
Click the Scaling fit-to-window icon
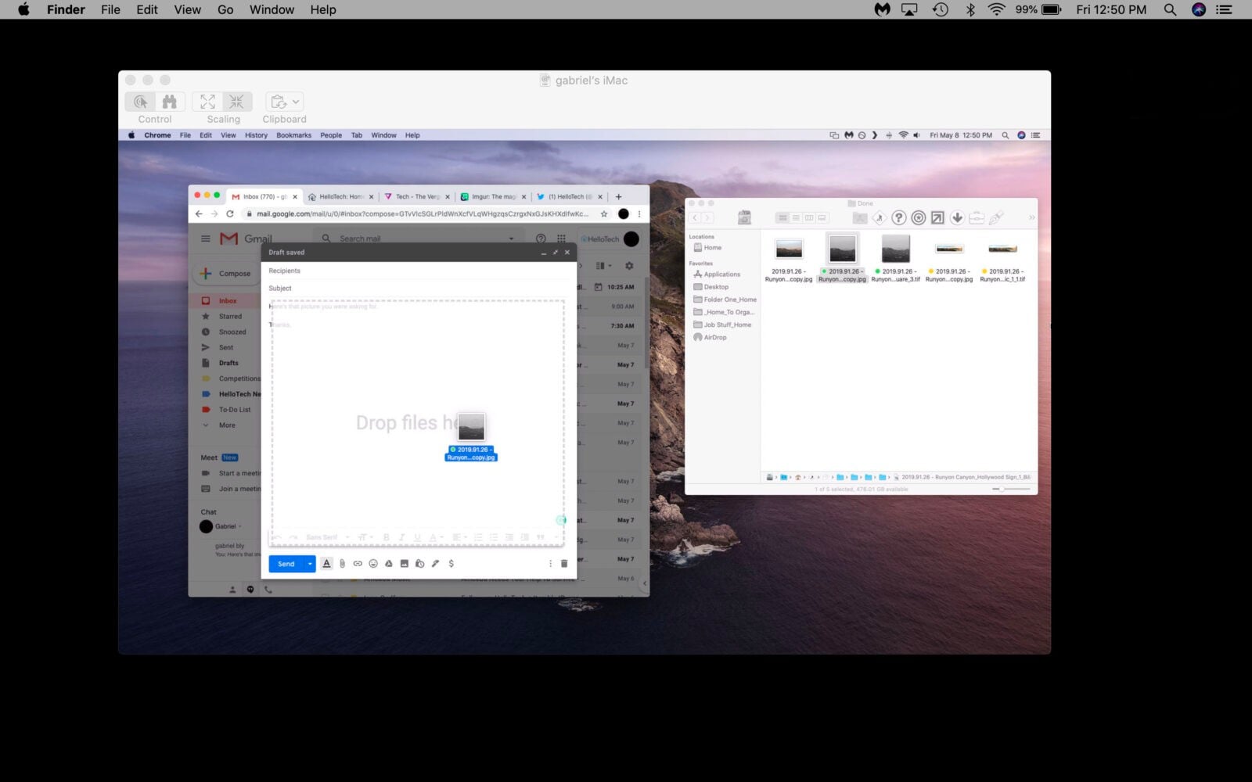click(207, 102)
